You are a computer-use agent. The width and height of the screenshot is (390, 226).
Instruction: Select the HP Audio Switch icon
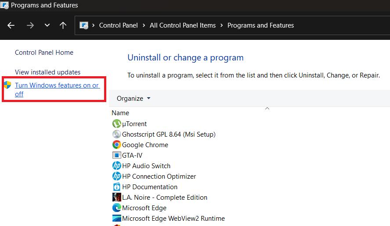(x=116, y=166)
